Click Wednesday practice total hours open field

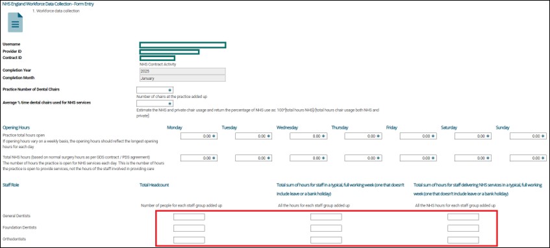pyautogui.click(x=308, y=136)
